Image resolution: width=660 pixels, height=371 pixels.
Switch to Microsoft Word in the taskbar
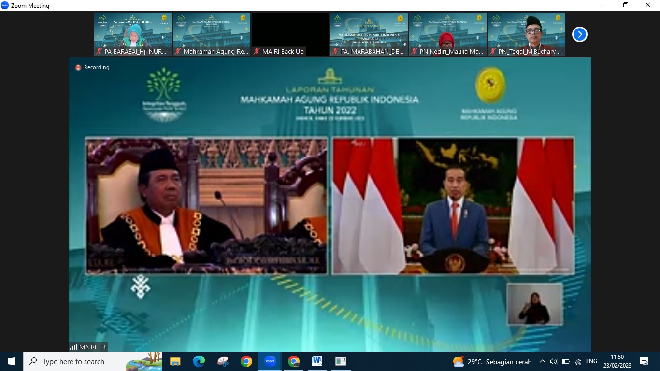317,361
